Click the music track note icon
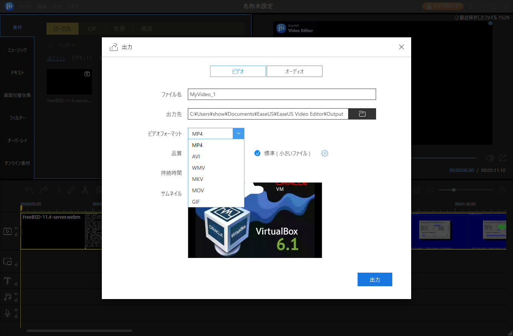 coord(7,297)
